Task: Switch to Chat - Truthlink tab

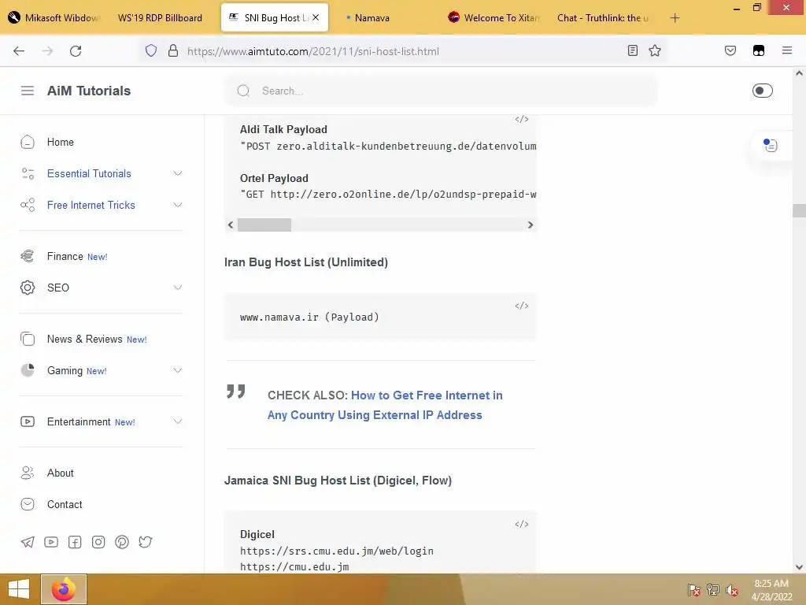Action: [602, 17]
